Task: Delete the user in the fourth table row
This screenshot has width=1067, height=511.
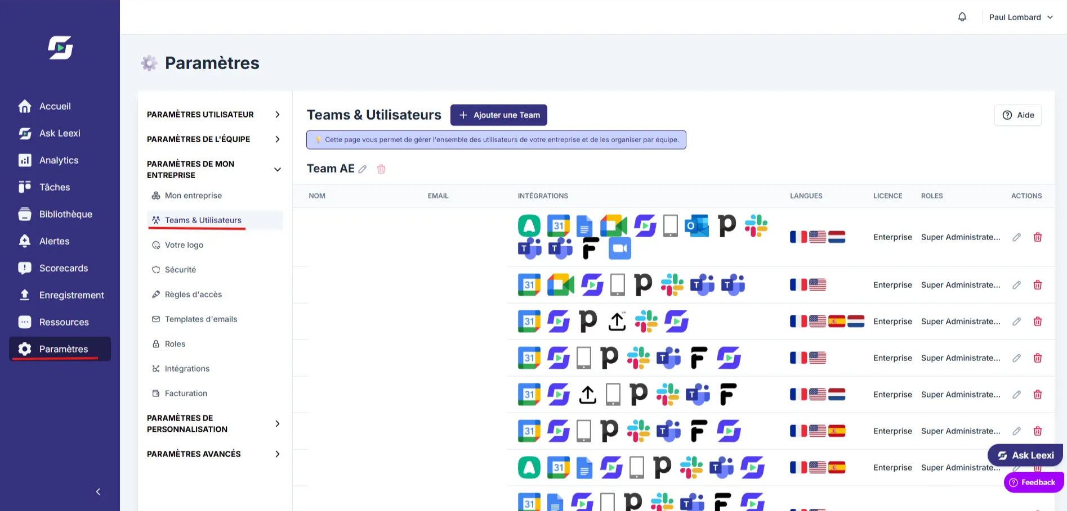Action: 1038,358
